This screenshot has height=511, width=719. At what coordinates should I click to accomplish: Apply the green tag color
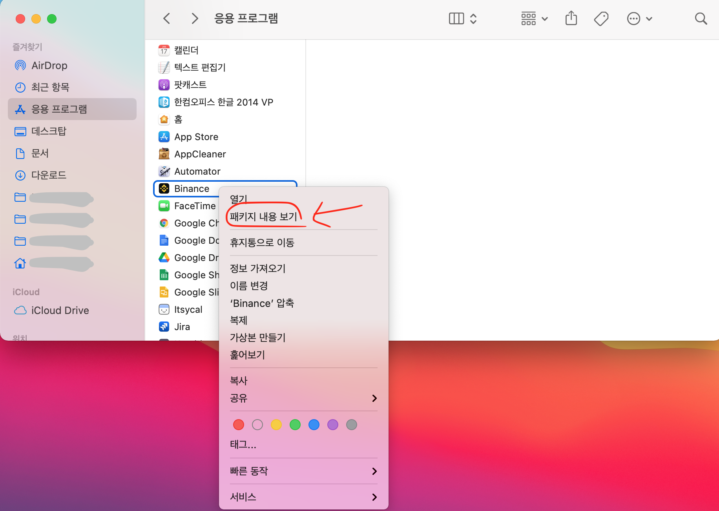pyautogui.click(x=295, y=425)
